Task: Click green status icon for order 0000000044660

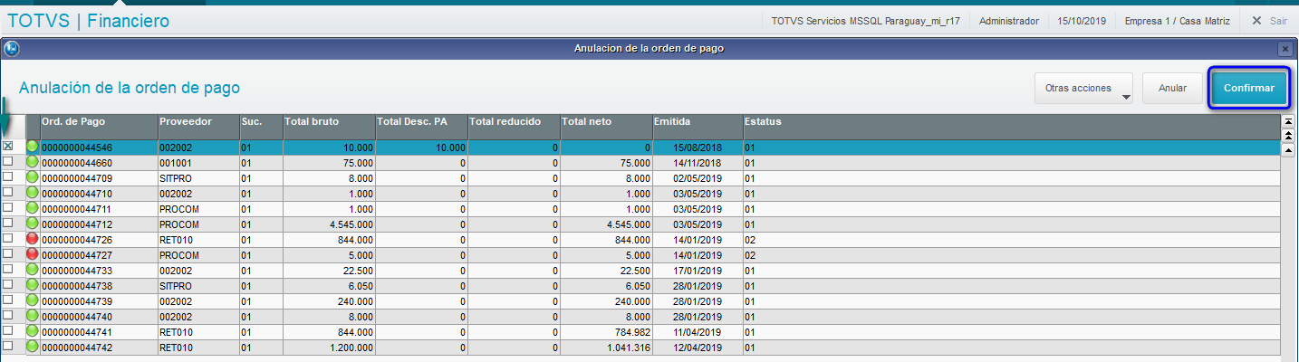Action: click(x=34, y=162)
